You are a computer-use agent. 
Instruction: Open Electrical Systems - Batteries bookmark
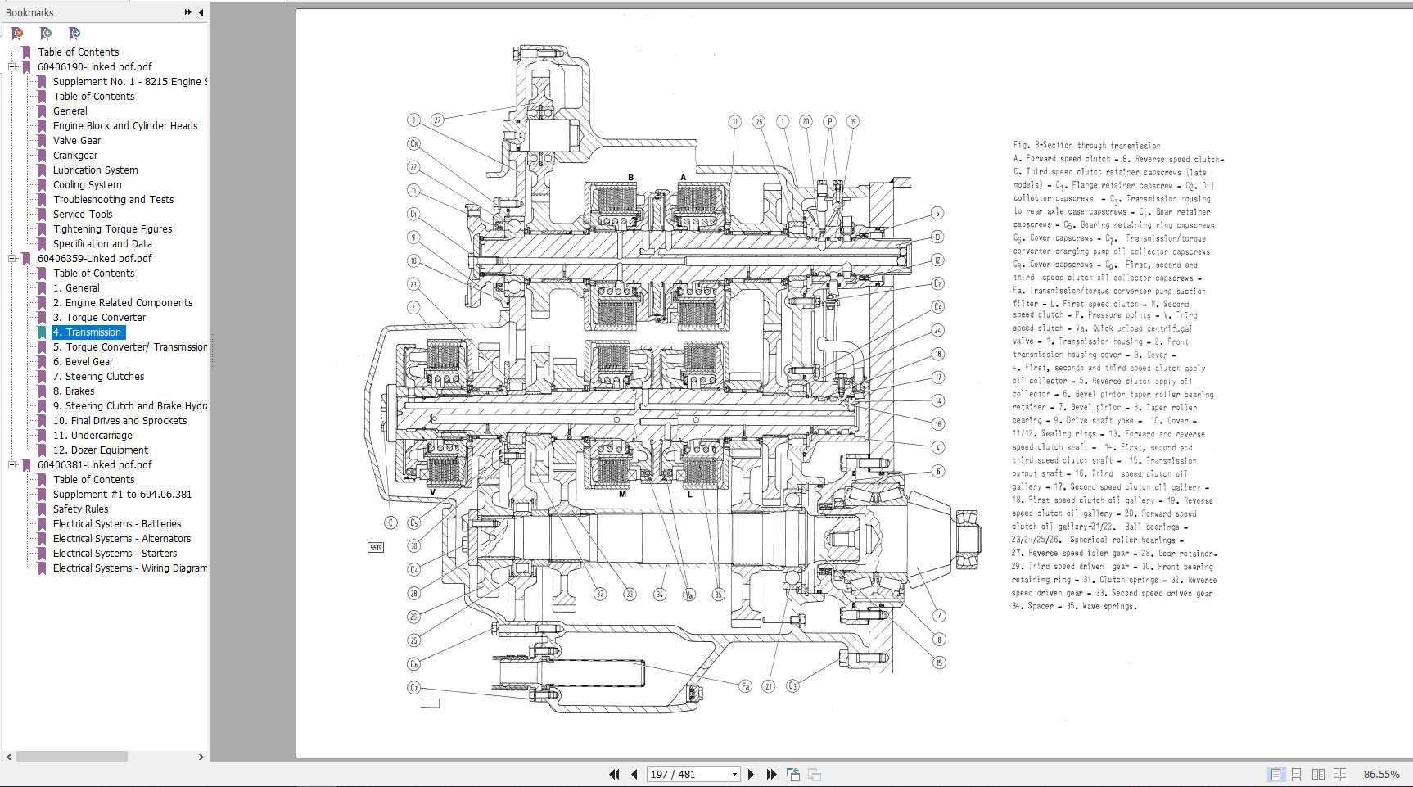[117, 523]
